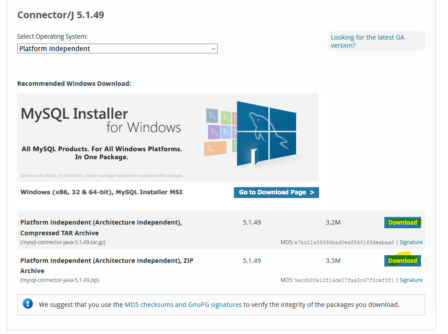
Task: Open Signature link for zip file
Action: (x=411, y=280)
